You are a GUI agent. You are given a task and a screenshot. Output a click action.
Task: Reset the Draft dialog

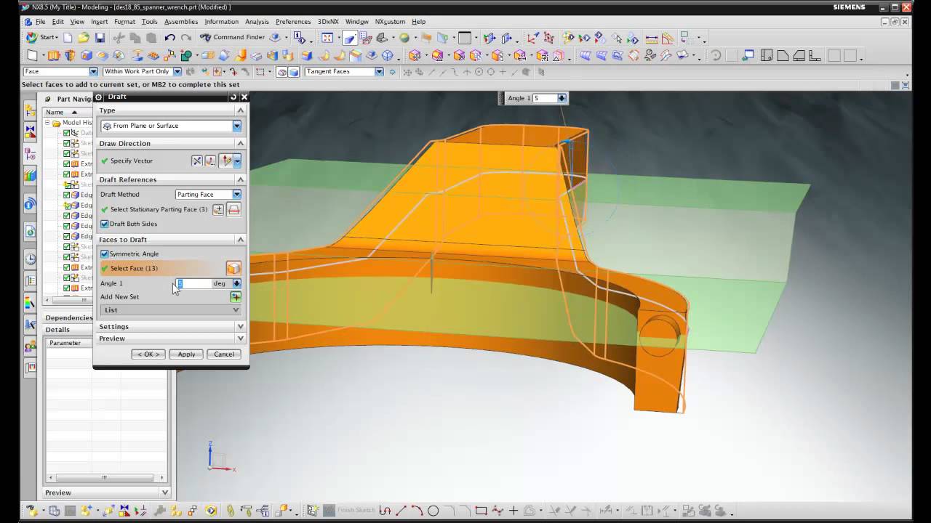tap(233, 97)
